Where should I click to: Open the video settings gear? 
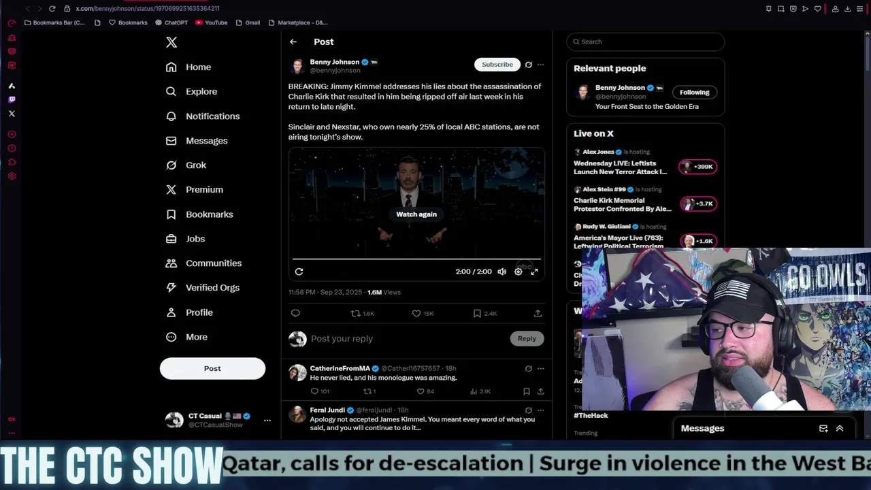[518, 272]
